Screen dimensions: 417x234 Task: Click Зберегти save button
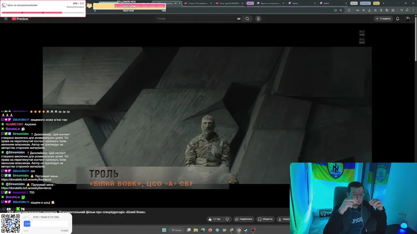click(x=265, y=219)
